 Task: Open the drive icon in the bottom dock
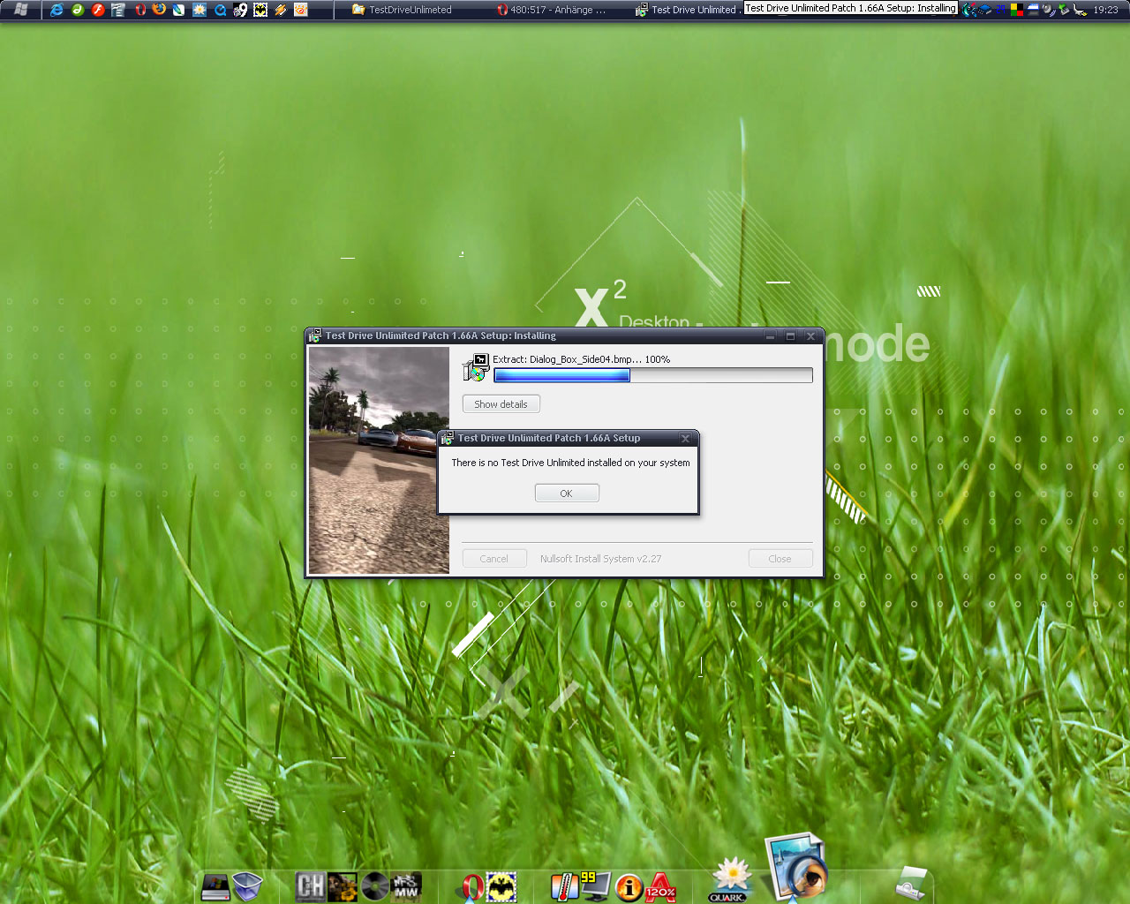pos(215,887)
